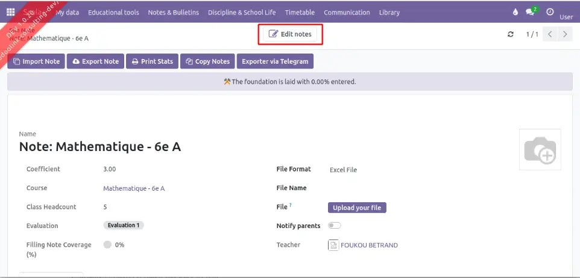Open the teacher FOUKOU BETRAND avatar icon
580x278 pixels.
(333, 245)
